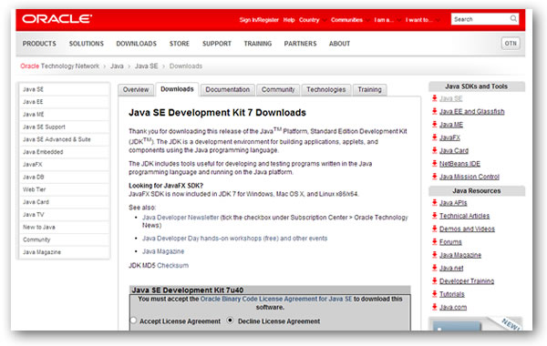Viewport: 547px width, 346px height.
Task: Open Java Mission Control link
Action: click(470, 177)
